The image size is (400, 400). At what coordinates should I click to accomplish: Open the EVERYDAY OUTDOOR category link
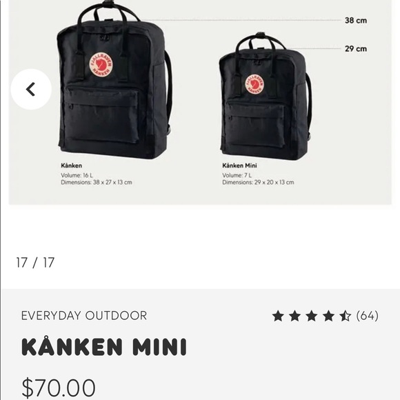(x=84, y=316)
